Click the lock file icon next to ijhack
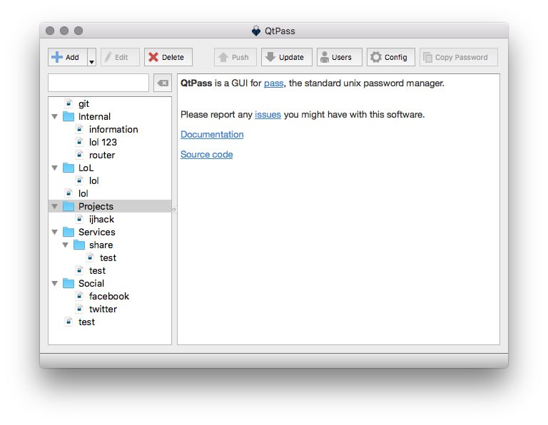 coord(80,219)
